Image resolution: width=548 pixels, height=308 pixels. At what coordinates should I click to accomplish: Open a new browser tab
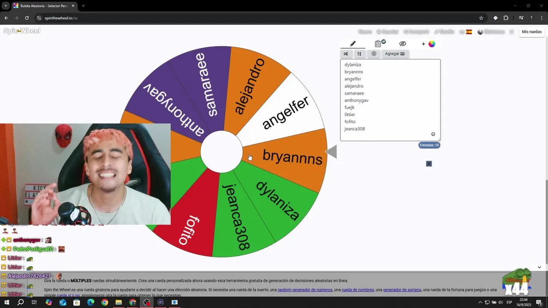point(83,6)
